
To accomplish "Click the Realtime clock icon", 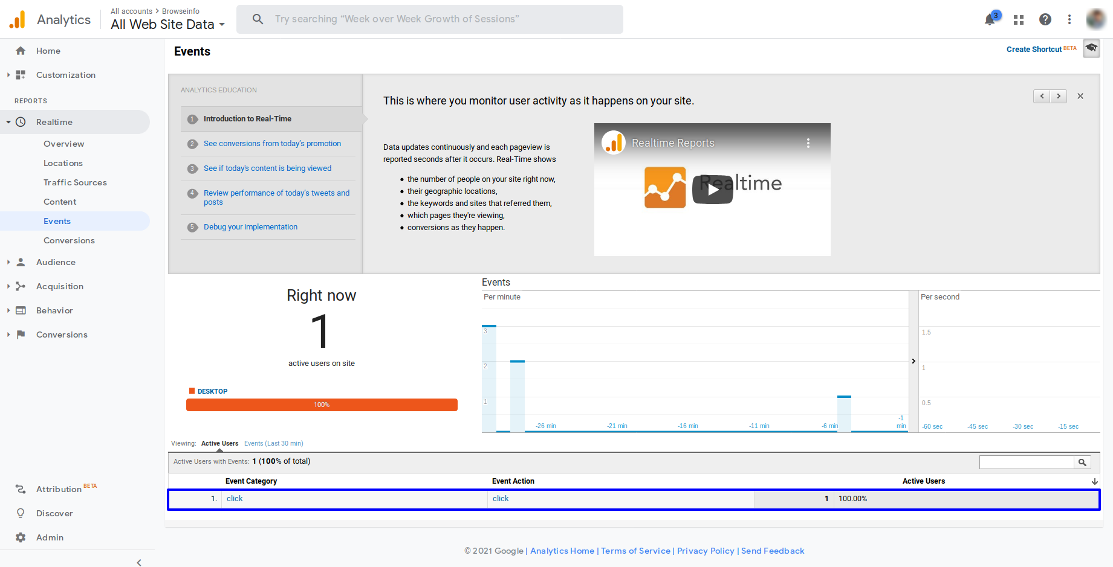I will point(21,122).
